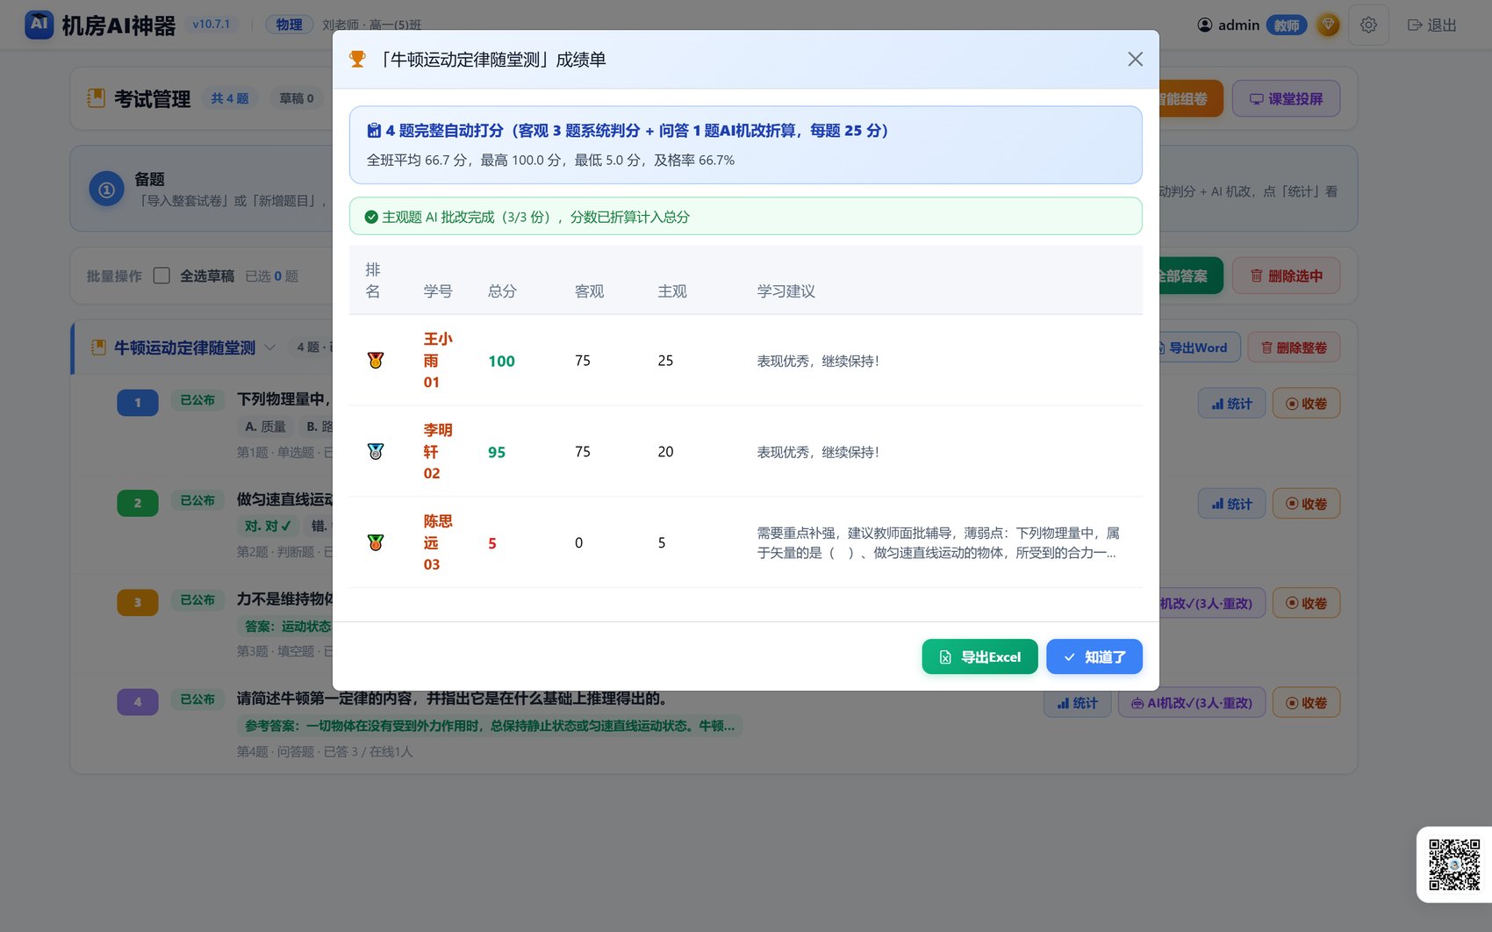This screenshot has width=1492, height=932.
Task: Click the 教师 role badge
Action: tap(1287, 25)
